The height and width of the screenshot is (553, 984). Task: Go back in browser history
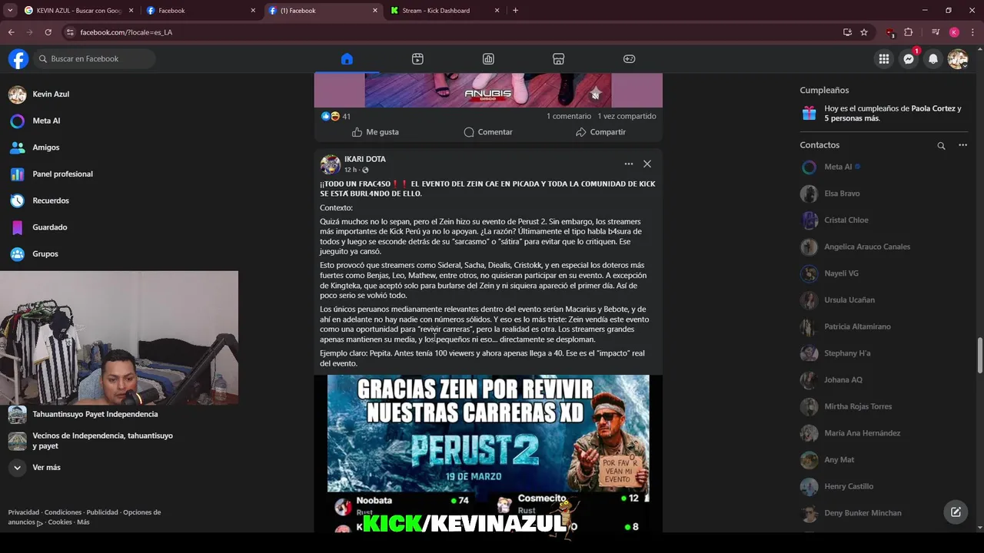click(x=11, y=32)
